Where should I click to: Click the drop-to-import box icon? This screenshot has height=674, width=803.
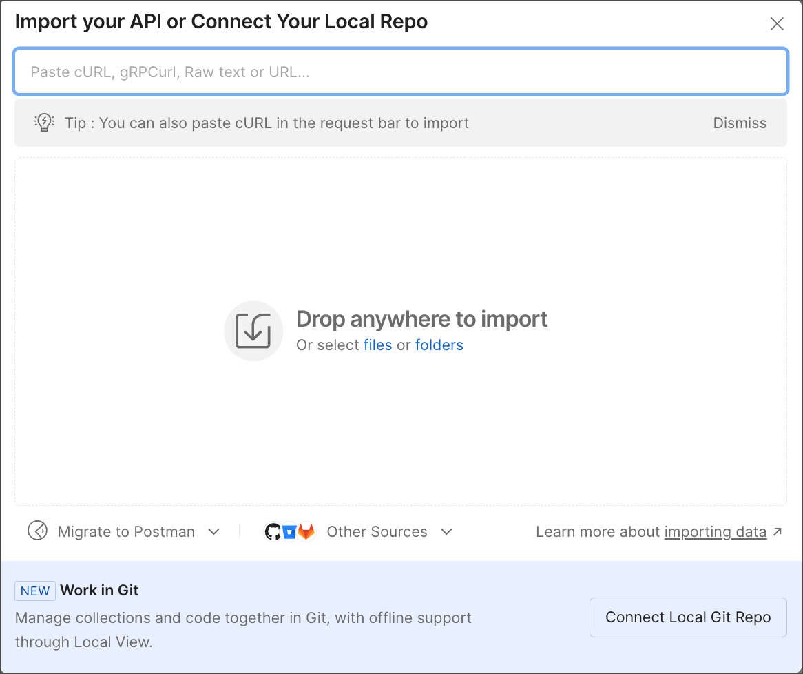pos(253,331)
